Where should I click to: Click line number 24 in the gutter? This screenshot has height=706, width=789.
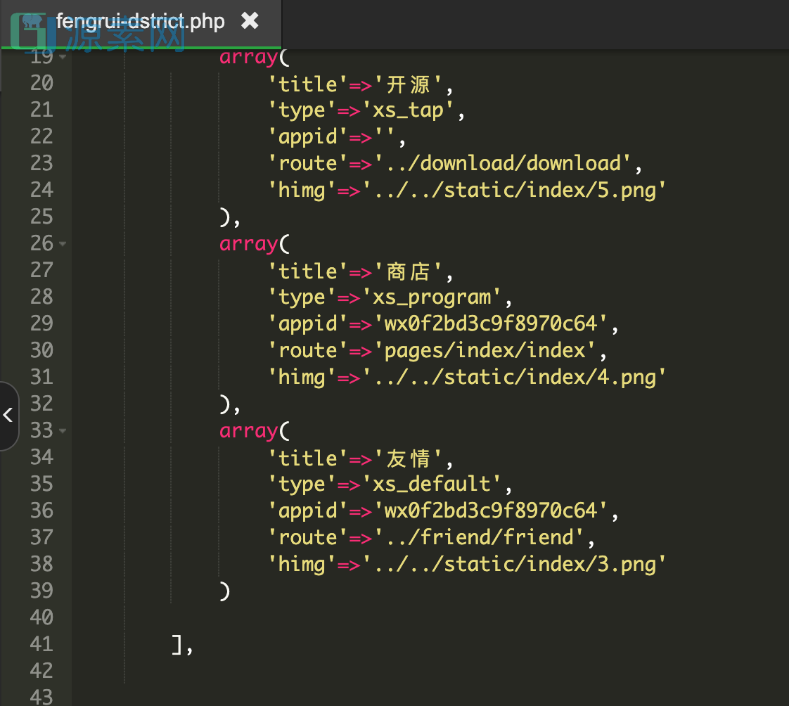pos(41,190)
